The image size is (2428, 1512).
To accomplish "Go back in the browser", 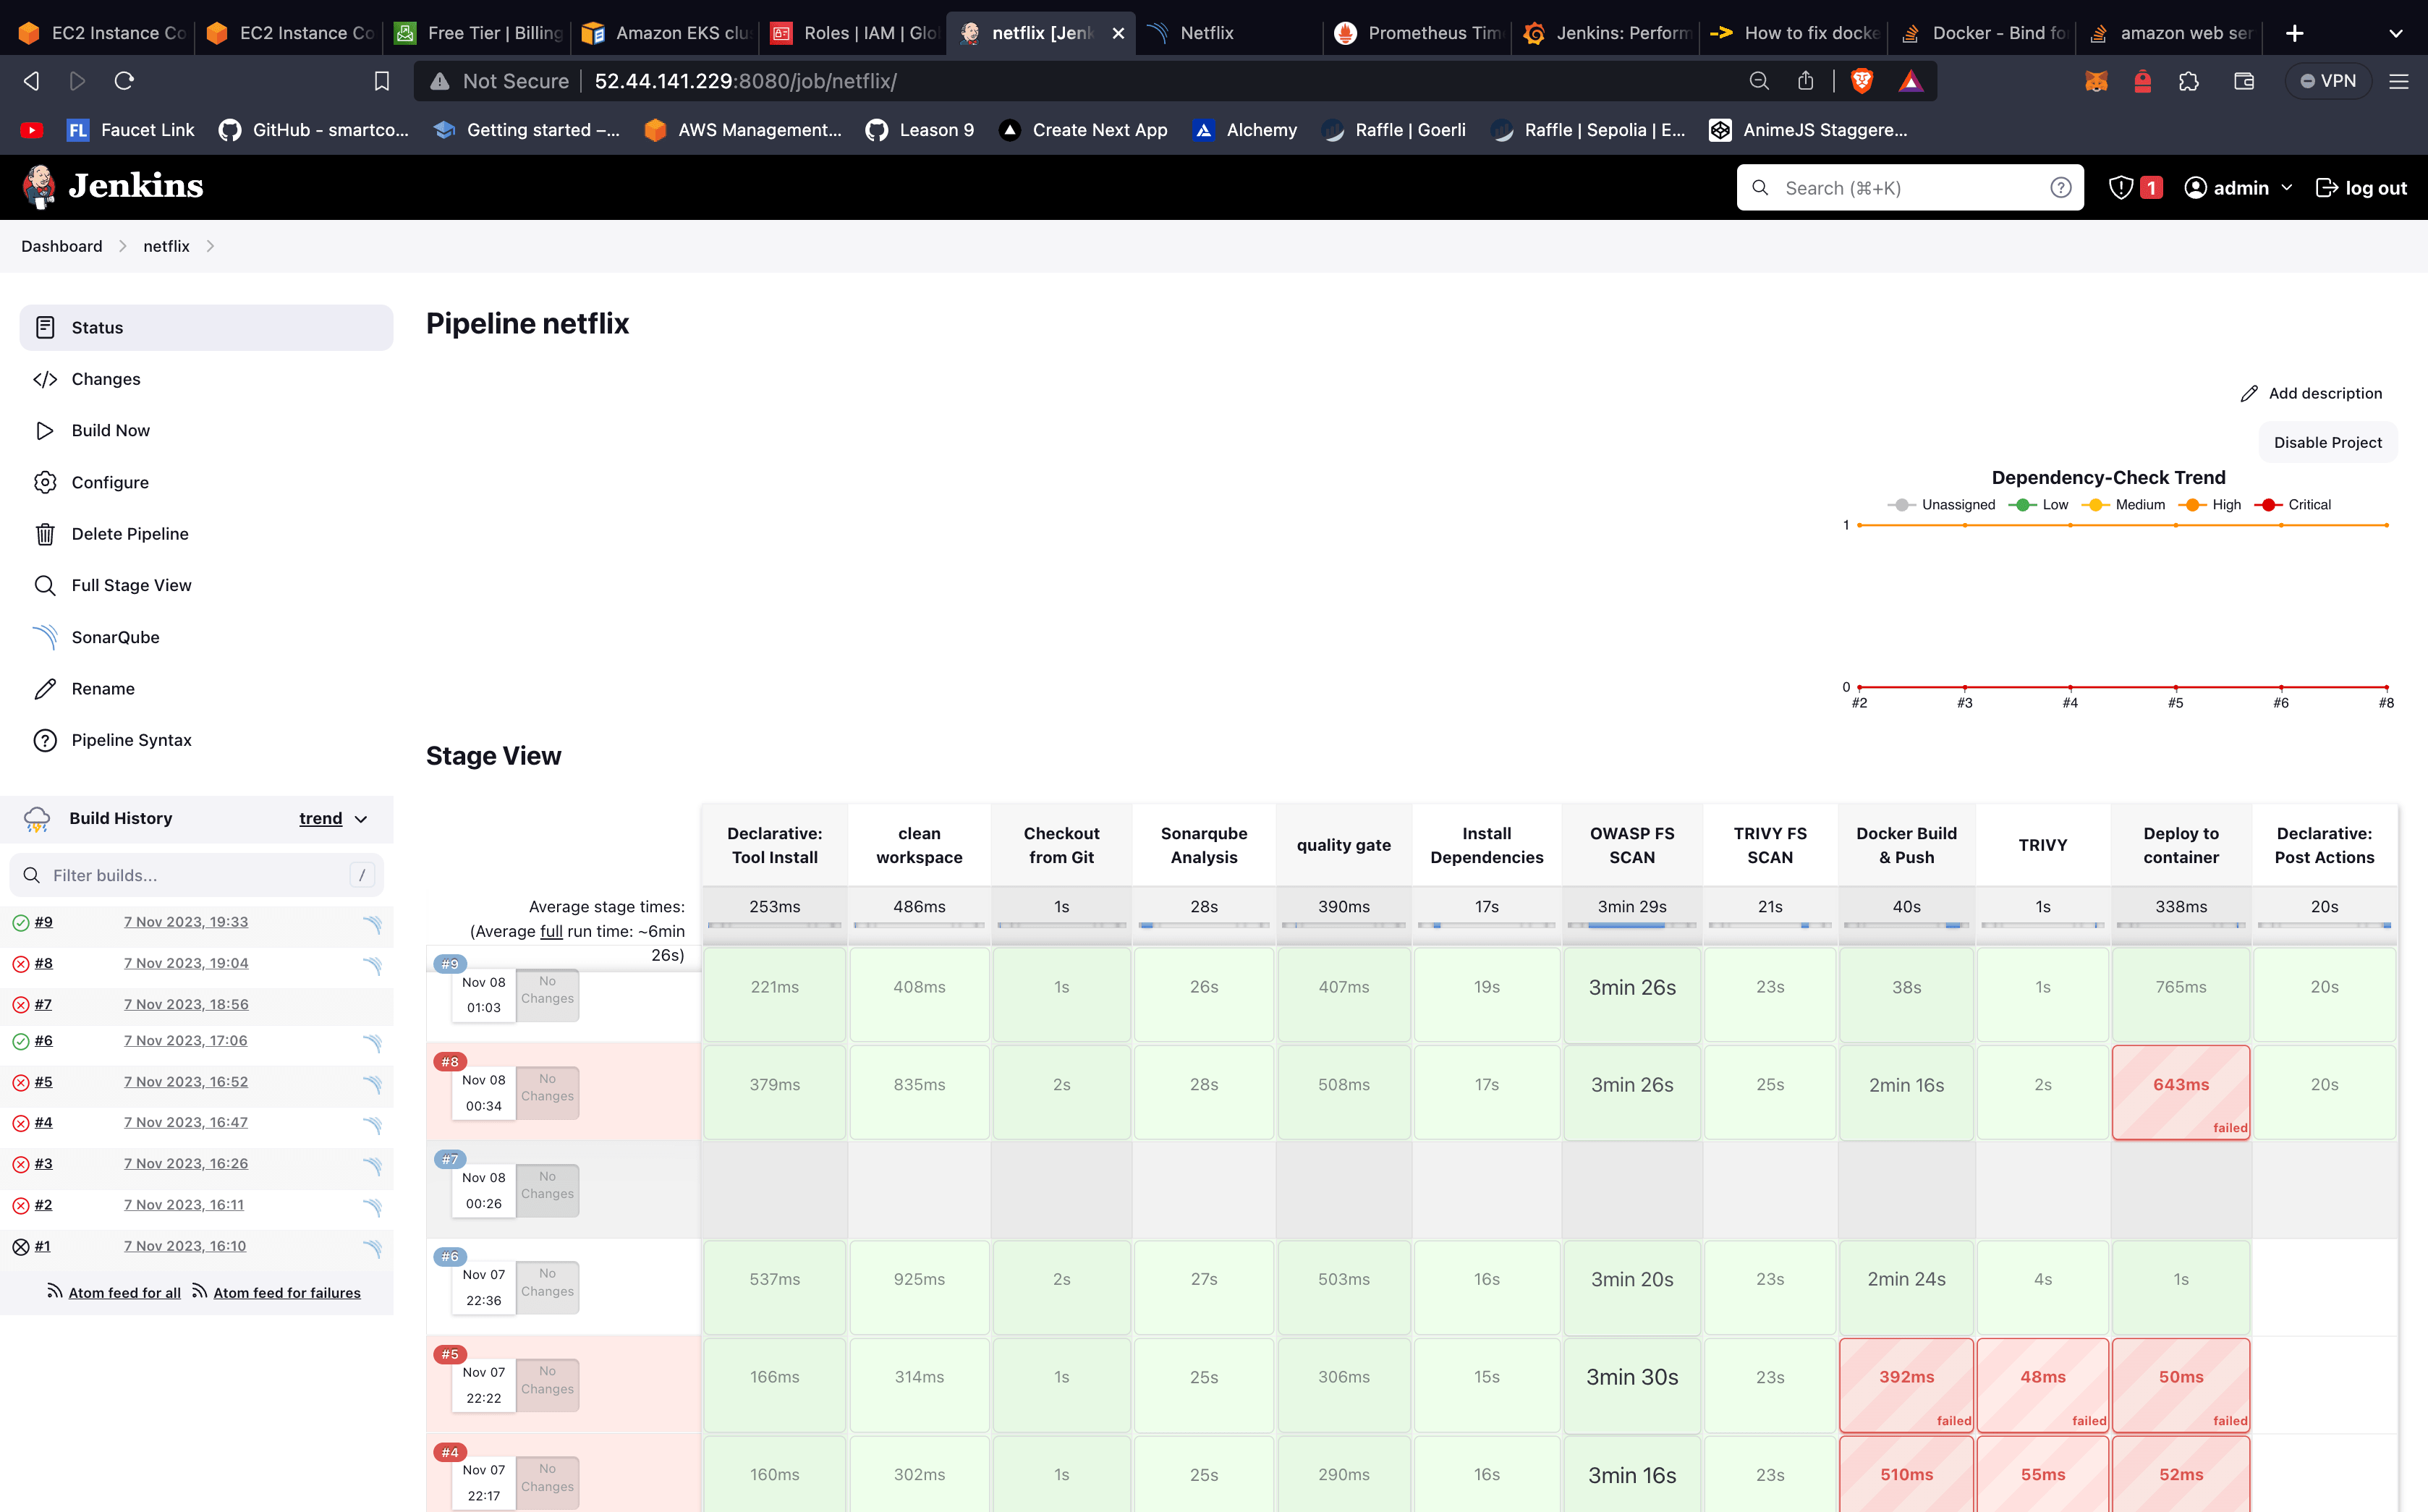I will tap(32, 81).
